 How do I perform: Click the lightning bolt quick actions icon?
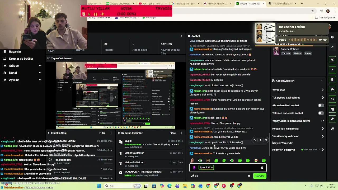pyautogui.click(x=332, y=70)
